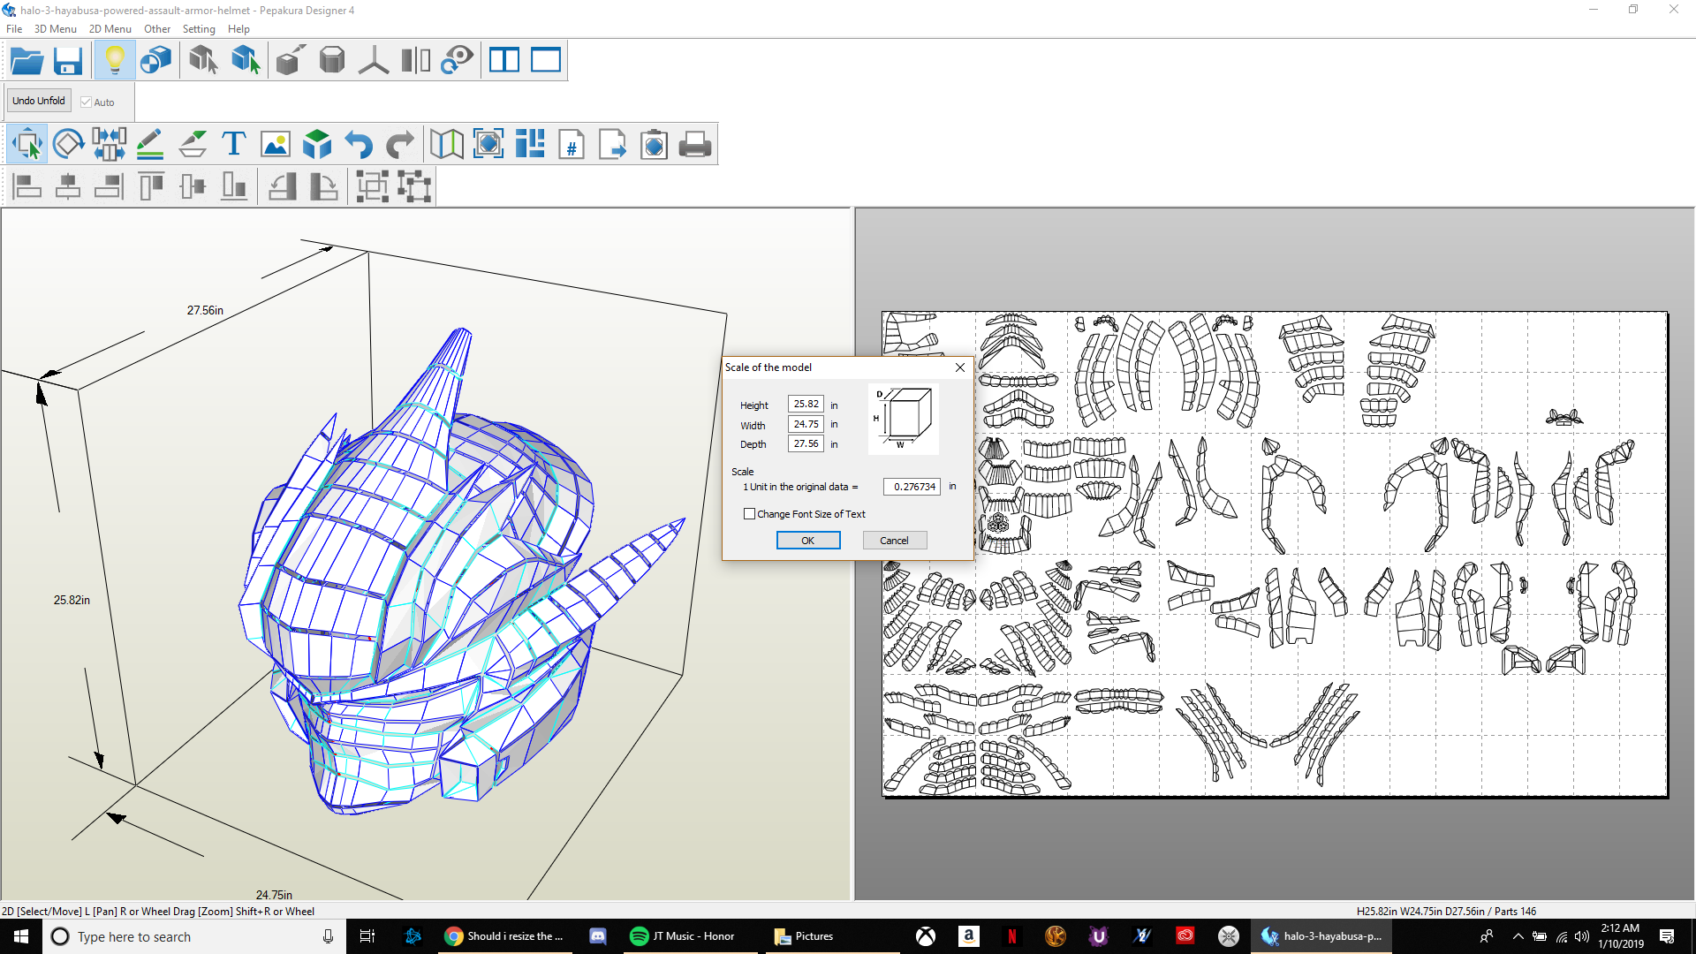Select the 2D Rotate parts tool

[68, 144]
